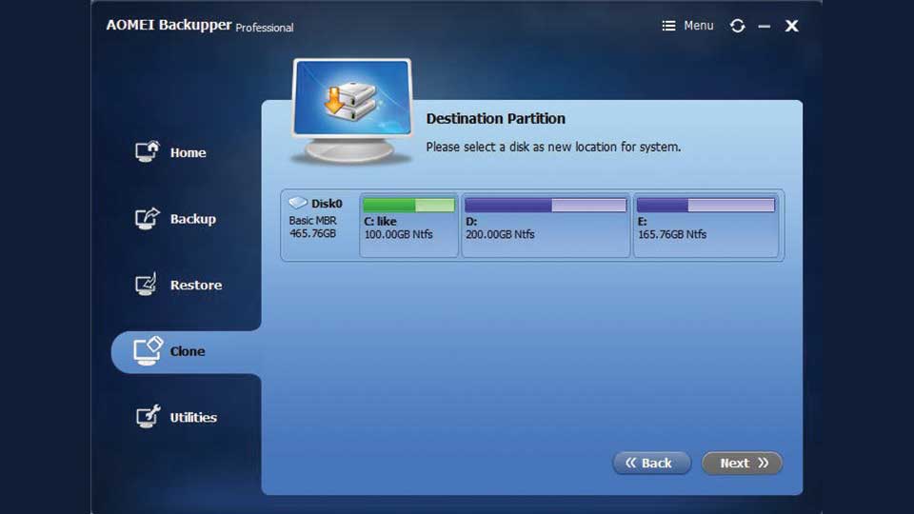
Task: Go to the Clone tab label
Action: (188, 351)
